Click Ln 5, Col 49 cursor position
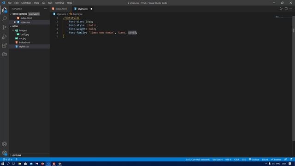The image size is (295, 166). (198, 160)
